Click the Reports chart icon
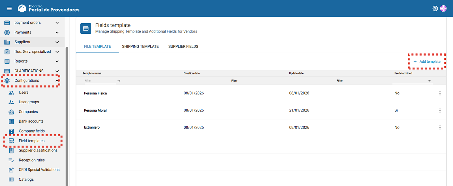The width and height of the screenshot is (453, 186). [7, 61]
